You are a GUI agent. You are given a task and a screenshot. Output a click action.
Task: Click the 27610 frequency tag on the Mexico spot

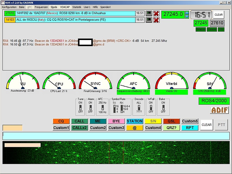coord(10,13)
